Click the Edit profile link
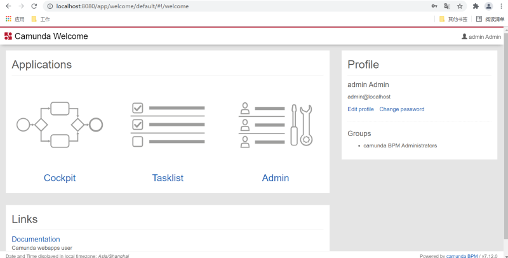Image resolution: width=508 pixels, height=258 pixels. pos(361,109)
